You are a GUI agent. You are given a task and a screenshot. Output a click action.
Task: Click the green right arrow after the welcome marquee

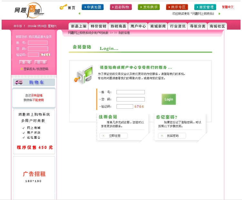219,14
